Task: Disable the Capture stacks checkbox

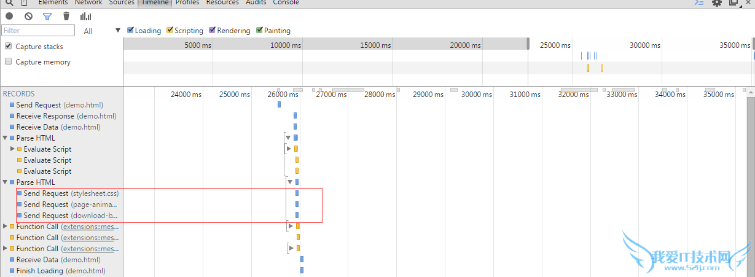Action: point(9,46)
